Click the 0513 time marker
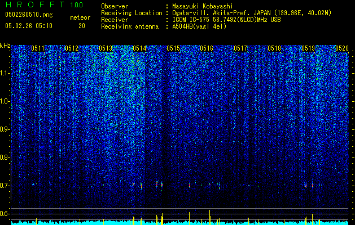Viewport: 355px width, 225px height. pos(106,48)
